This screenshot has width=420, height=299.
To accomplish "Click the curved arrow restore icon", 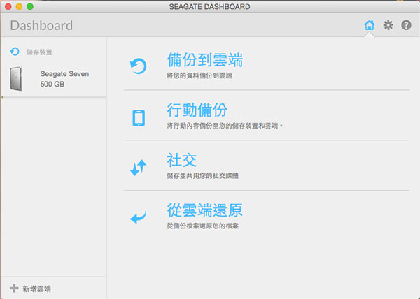I will point(139,218).
